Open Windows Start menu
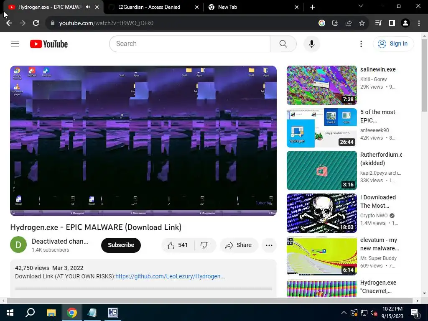 10,313
